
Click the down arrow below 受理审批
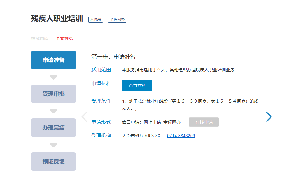coord(54,111)
